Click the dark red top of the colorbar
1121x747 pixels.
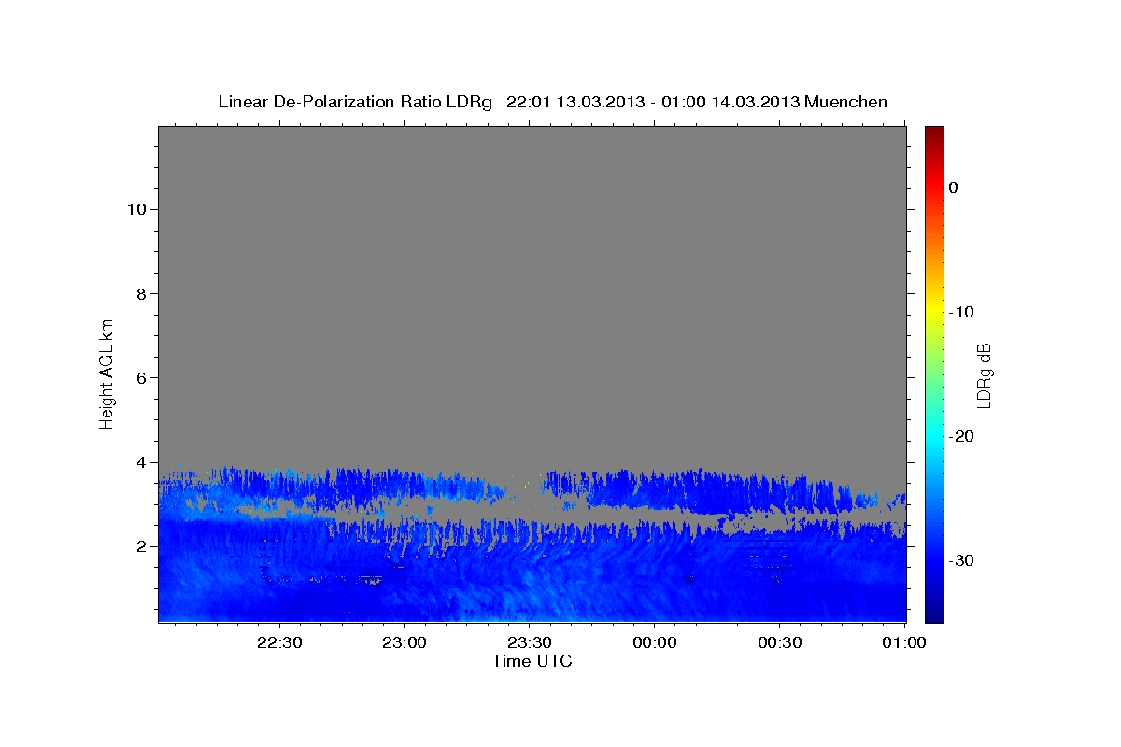pyautogui.click(x=934, y=133)
